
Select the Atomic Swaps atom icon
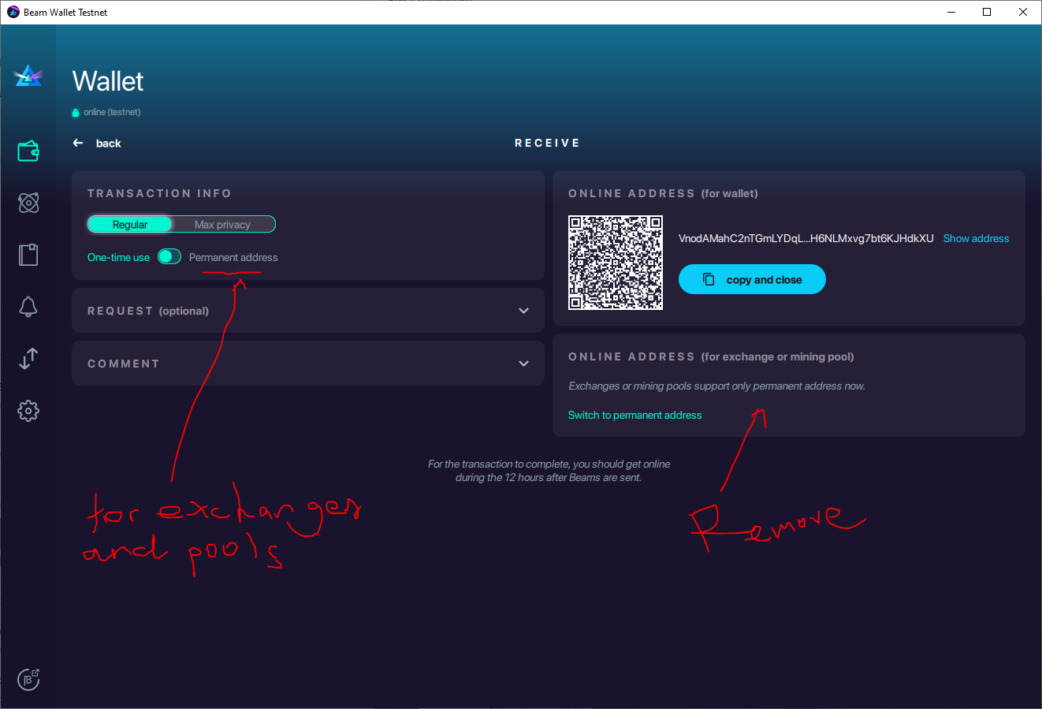pyautogui.click(x=28, y=203)
